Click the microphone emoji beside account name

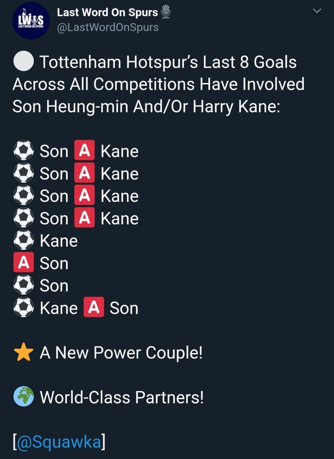coord(166,13)
